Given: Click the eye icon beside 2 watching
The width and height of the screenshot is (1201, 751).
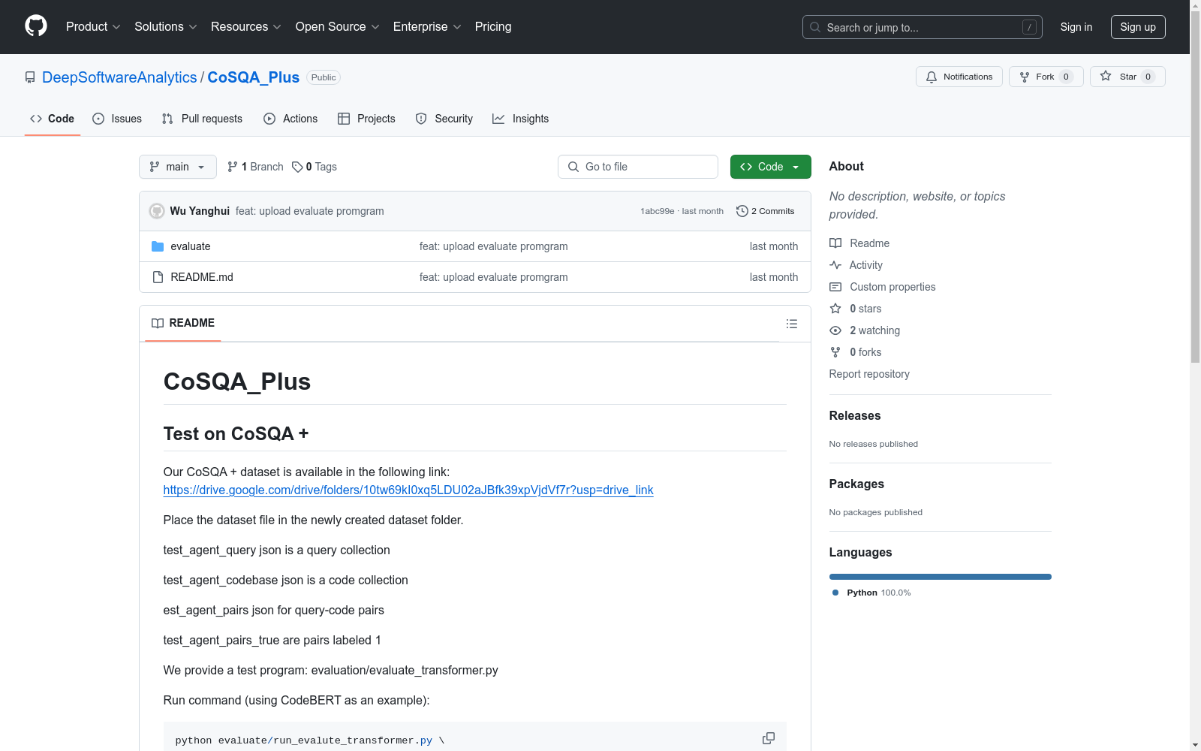Looking at the screenshot, I should point(835,330).
